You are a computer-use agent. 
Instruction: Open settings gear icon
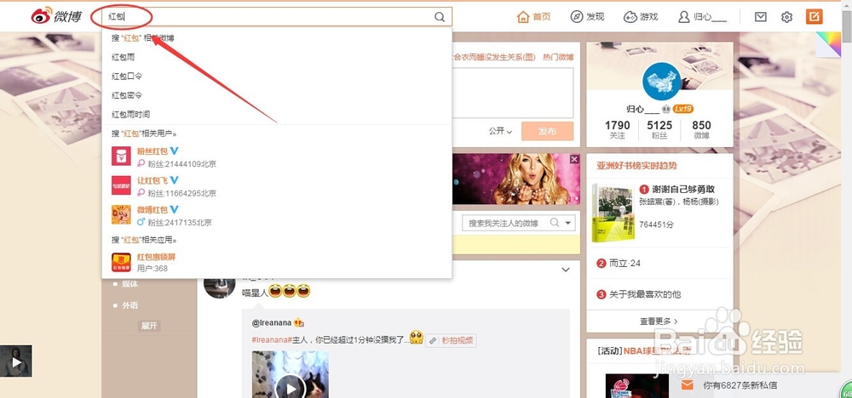786,17
